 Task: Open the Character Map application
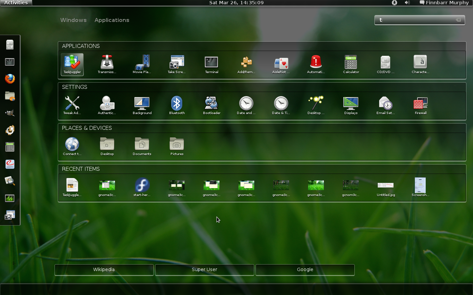[420, 65]
